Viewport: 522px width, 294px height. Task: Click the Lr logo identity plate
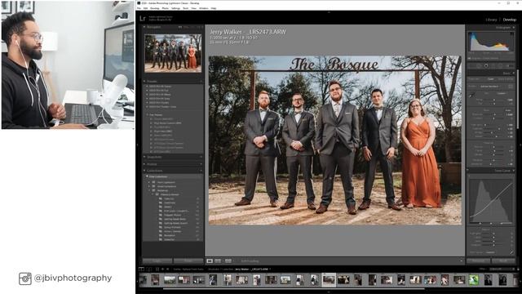pos(143,19)
